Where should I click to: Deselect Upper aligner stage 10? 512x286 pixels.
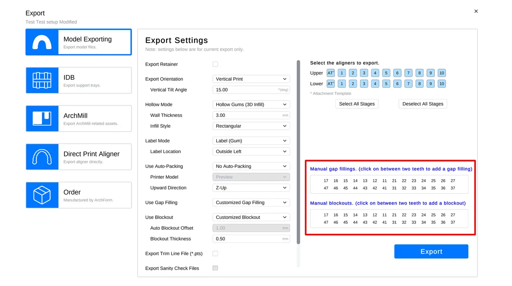[442, 73]
